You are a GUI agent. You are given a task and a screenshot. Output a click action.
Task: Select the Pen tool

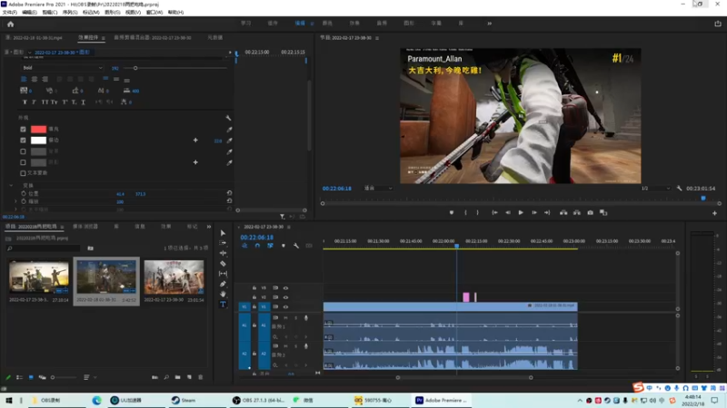223,284
